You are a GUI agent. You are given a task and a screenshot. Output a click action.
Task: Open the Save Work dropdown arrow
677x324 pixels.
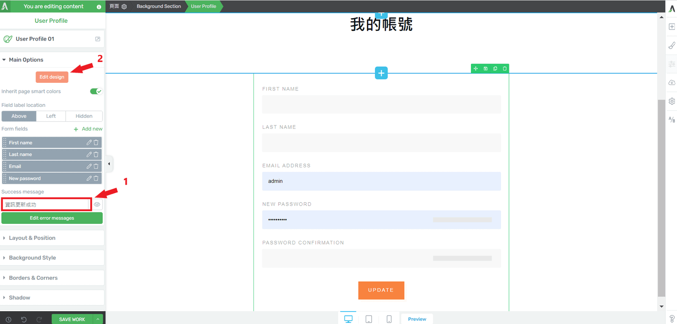click(98, 319)
